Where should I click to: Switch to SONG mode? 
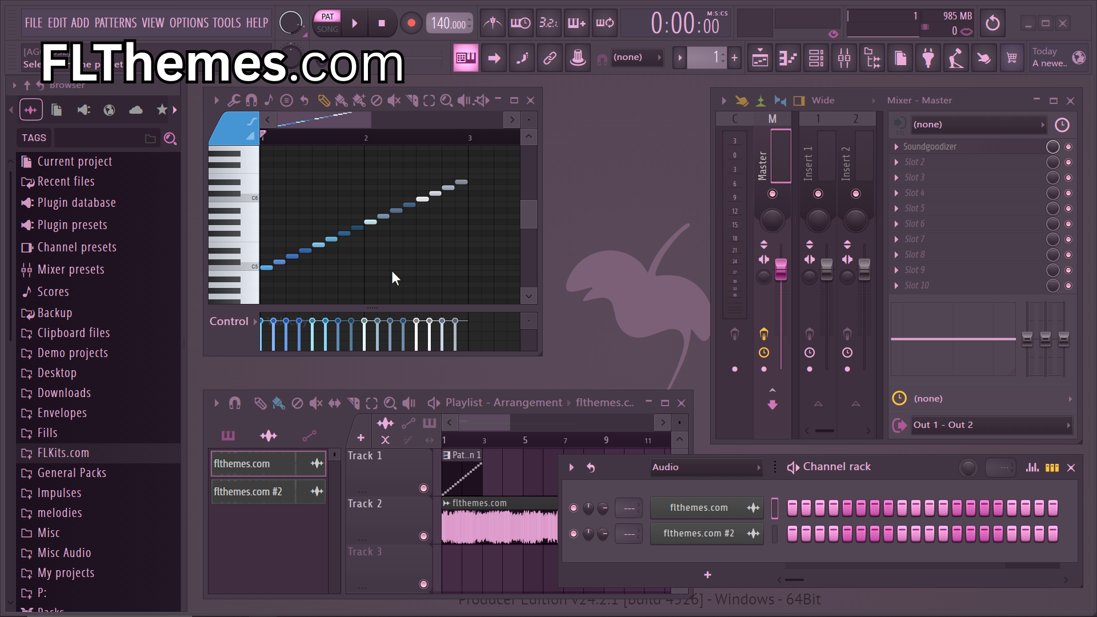pos(327,29)
